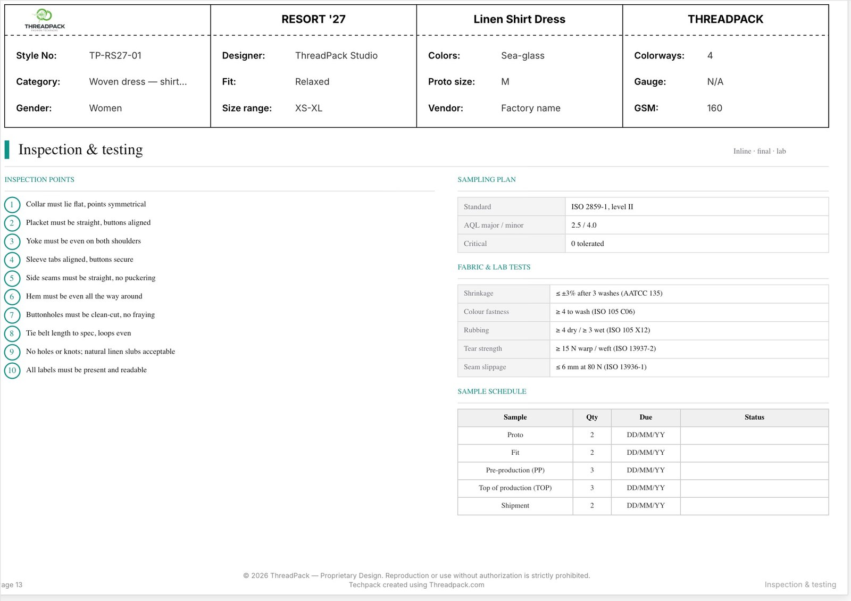Select inspection point number 8 circle
The image size is (851, 601).
click(x=12, y=333)
